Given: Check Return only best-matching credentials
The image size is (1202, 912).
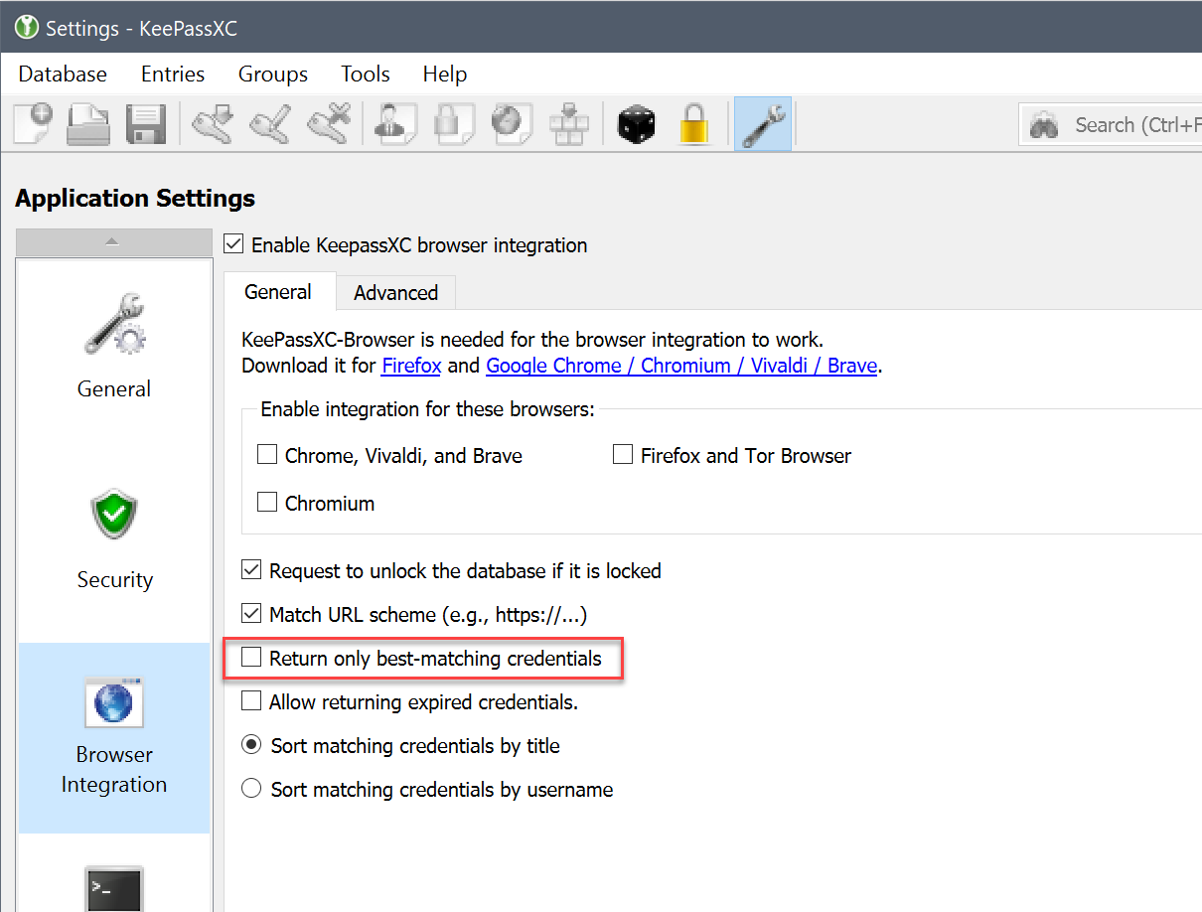Looking at the screenshot, I should click(251, 658).
